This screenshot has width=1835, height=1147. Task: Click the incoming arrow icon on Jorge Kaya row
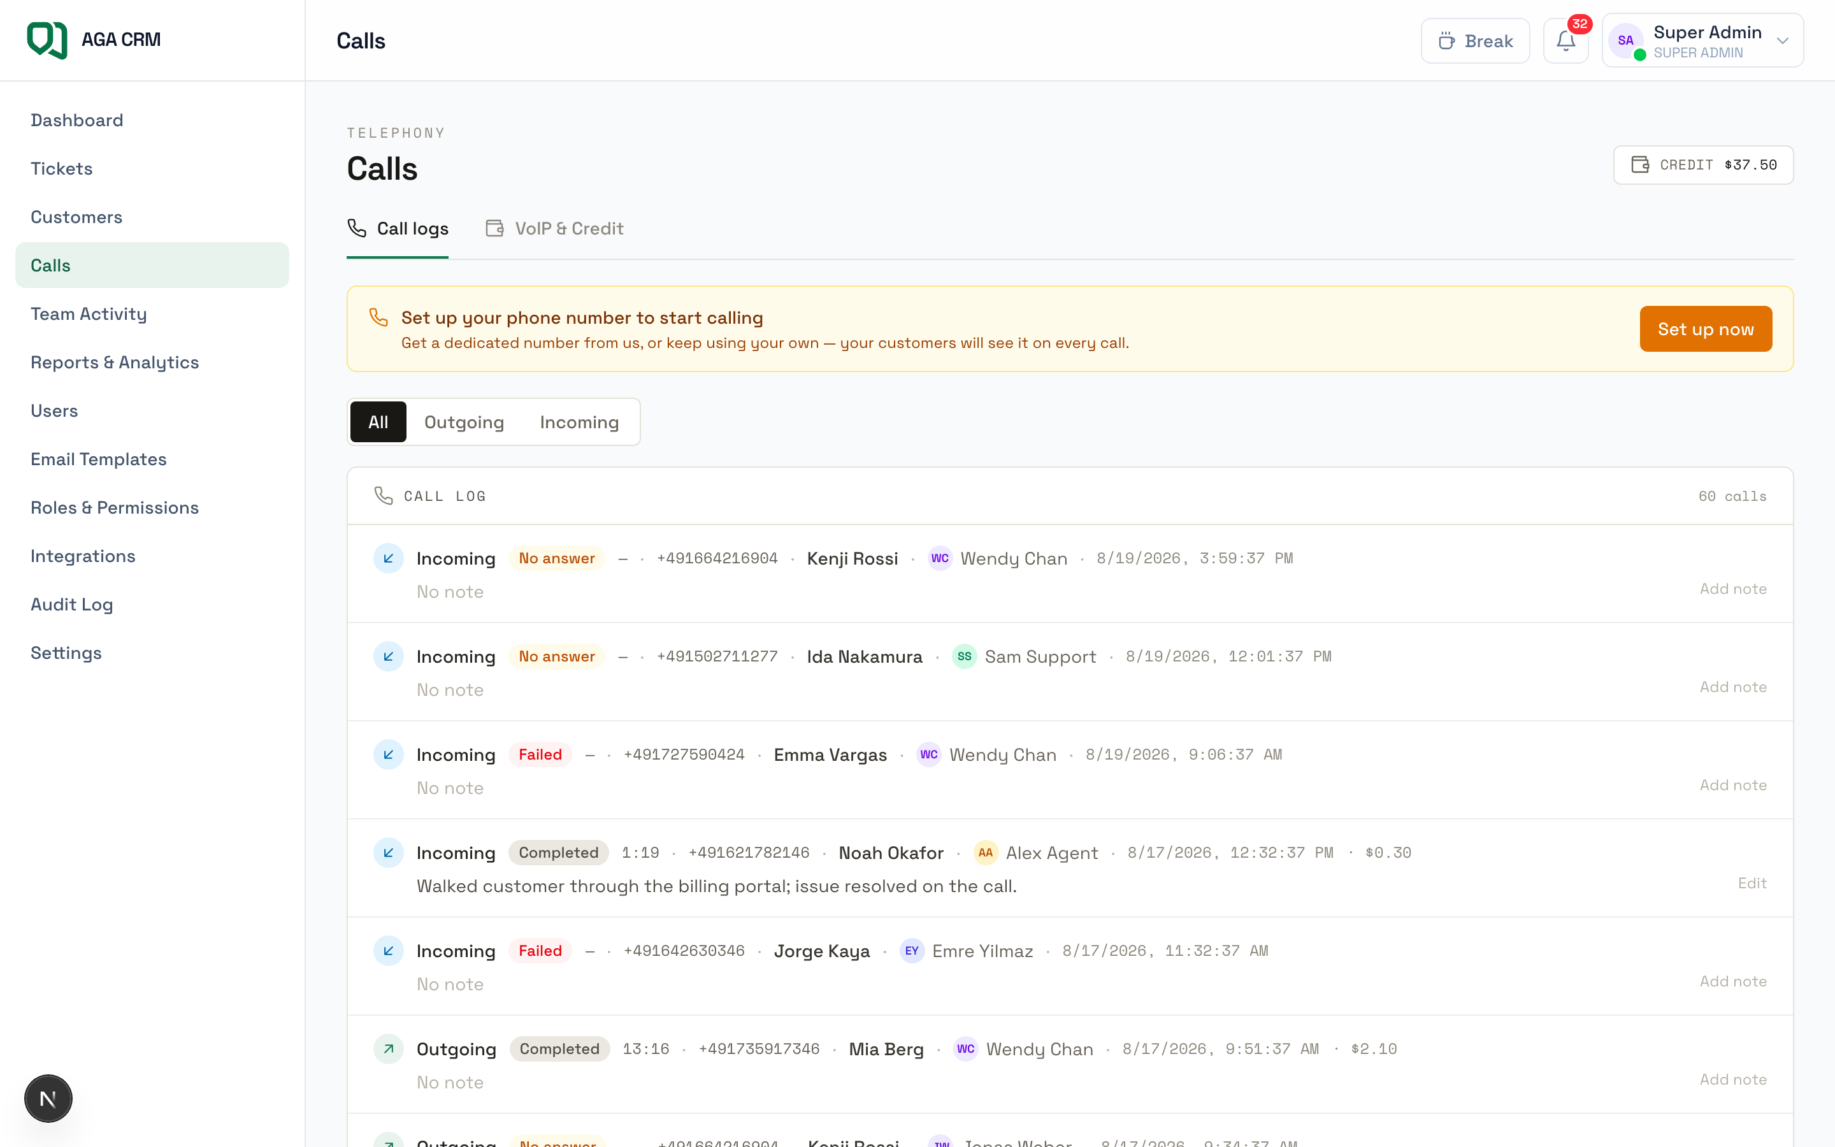point(388,951)
